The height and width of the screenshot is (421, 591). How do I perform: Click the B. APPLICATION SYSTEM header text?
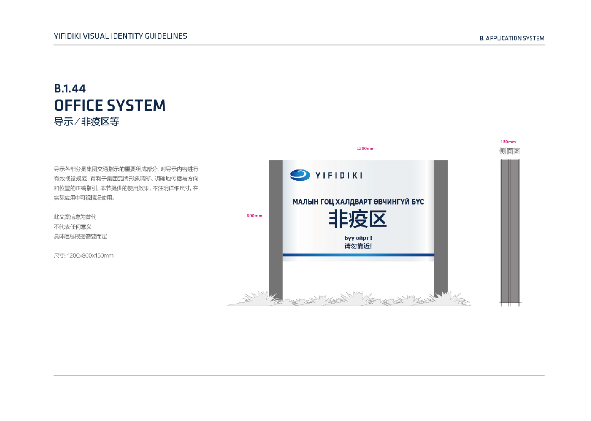511,38
